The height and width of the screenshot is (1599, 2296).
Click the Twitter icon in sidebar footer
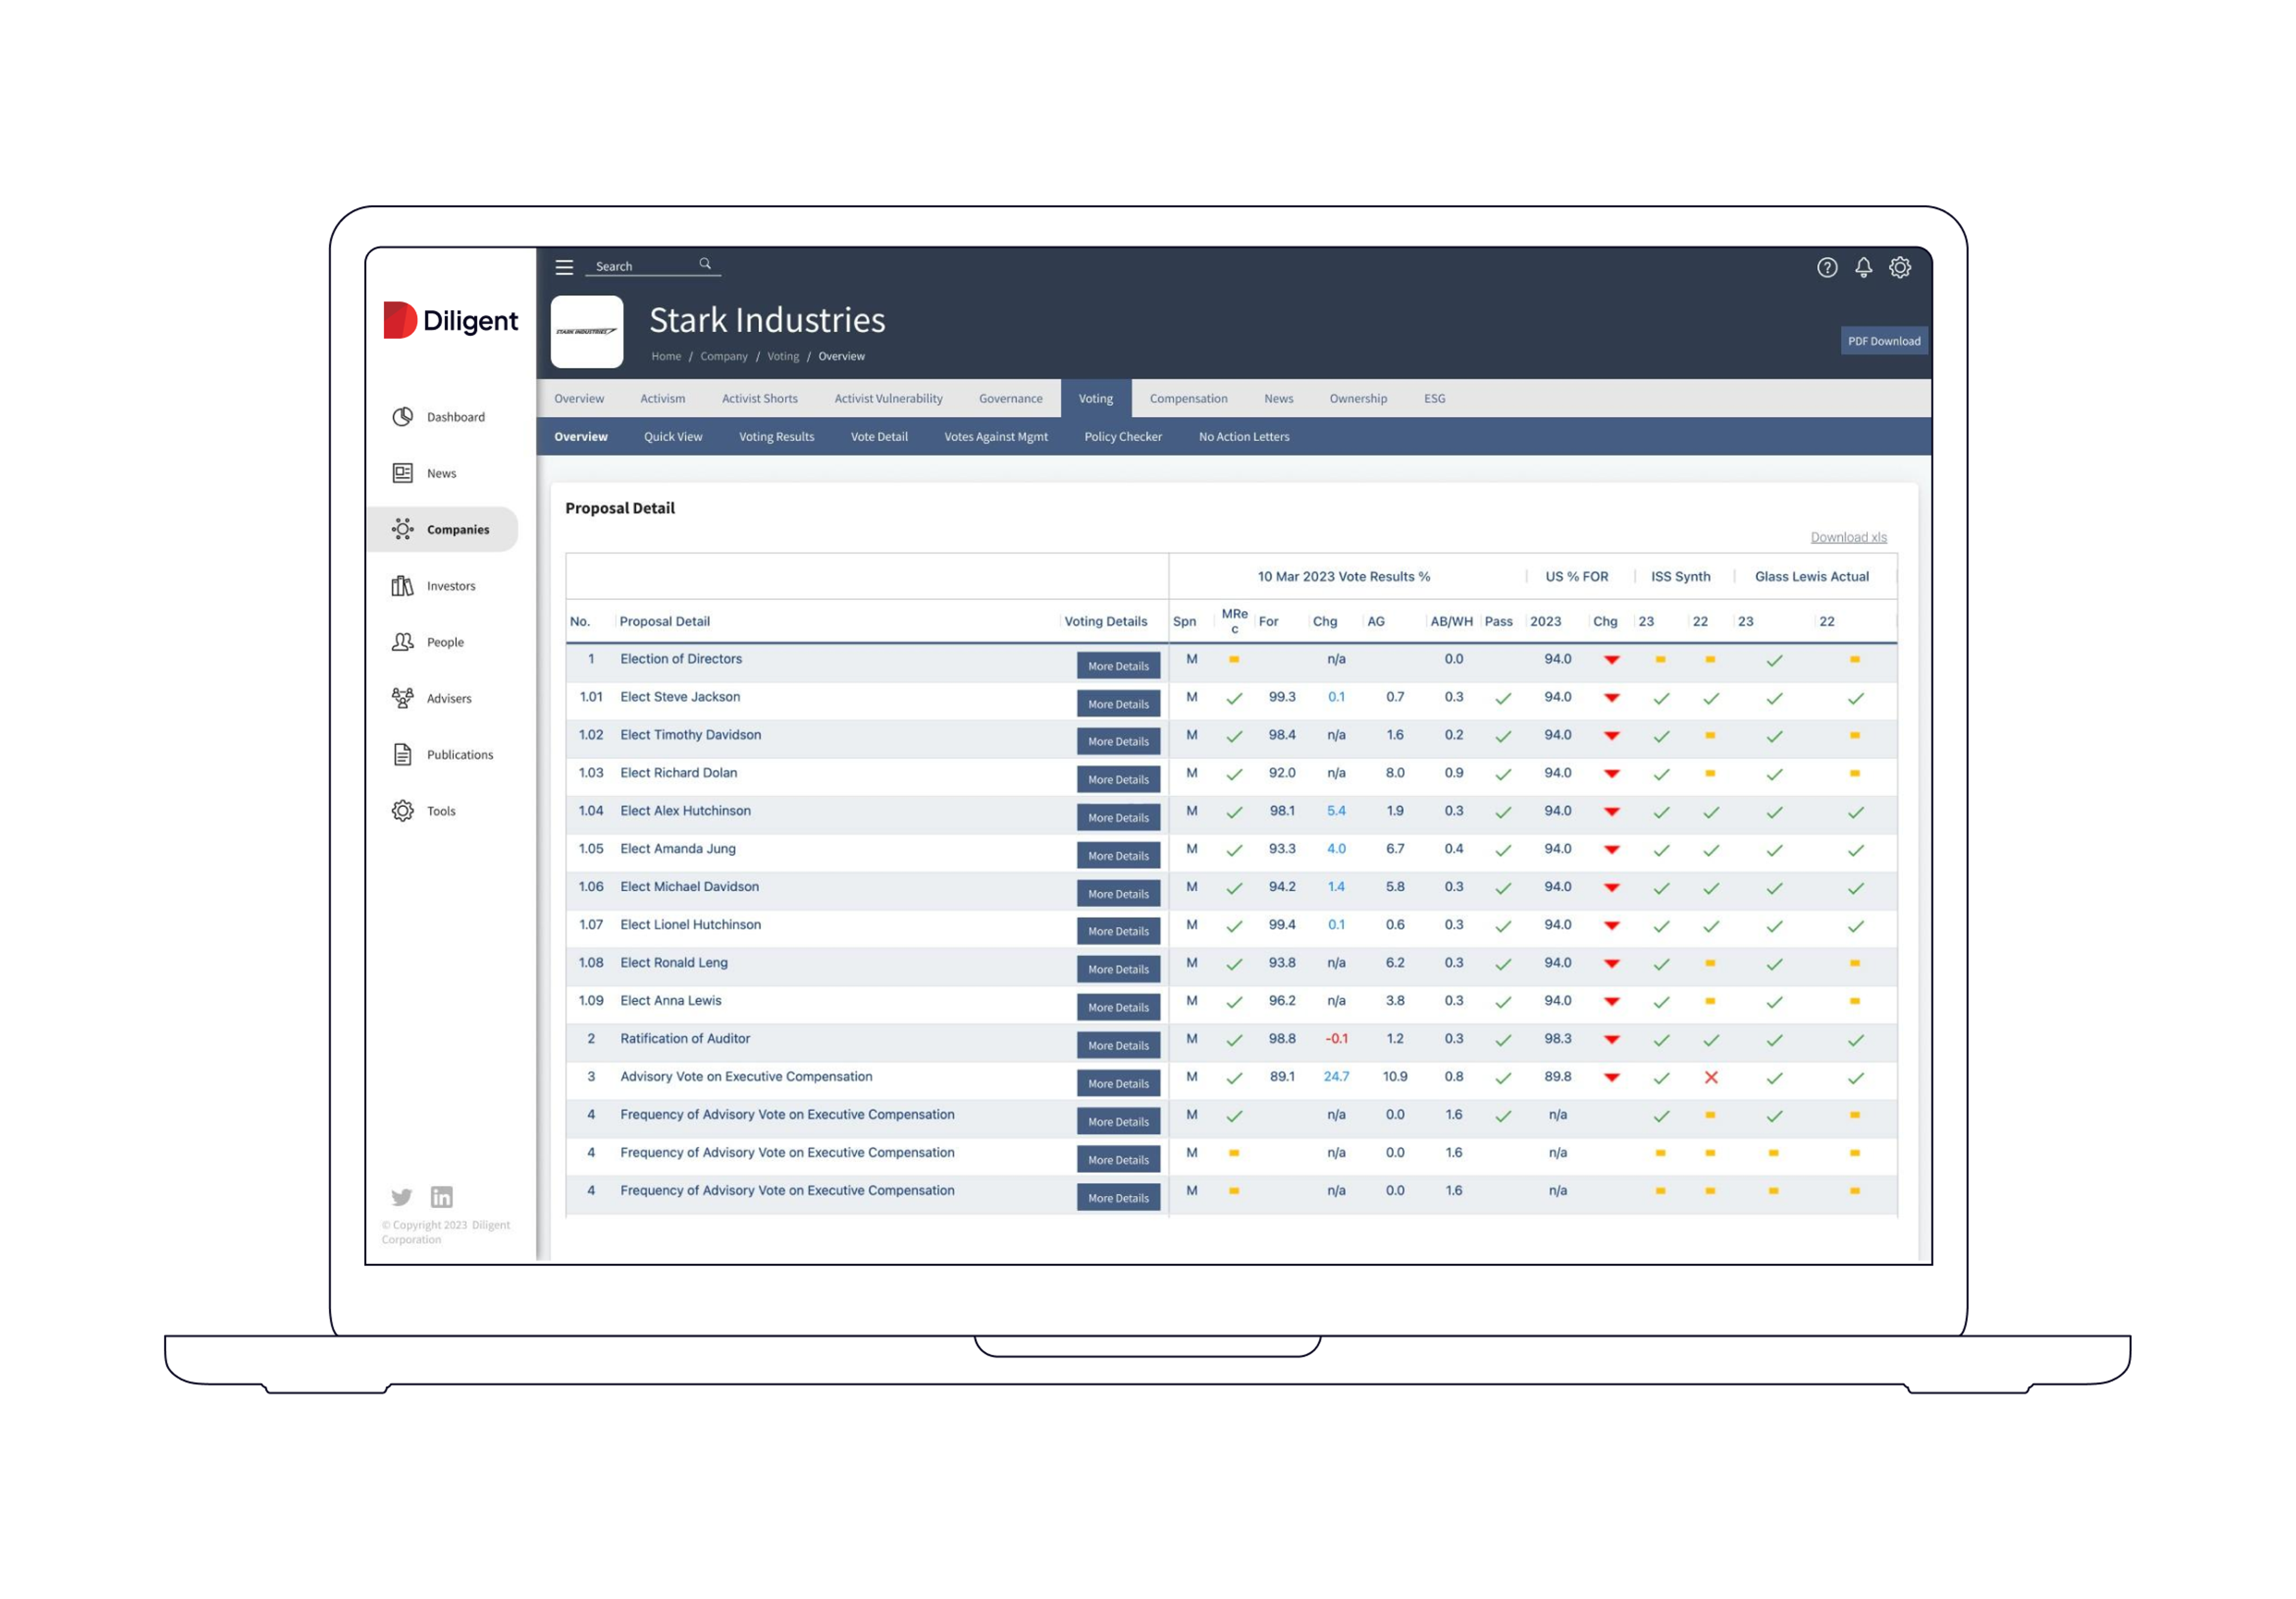pos(402,1197)
